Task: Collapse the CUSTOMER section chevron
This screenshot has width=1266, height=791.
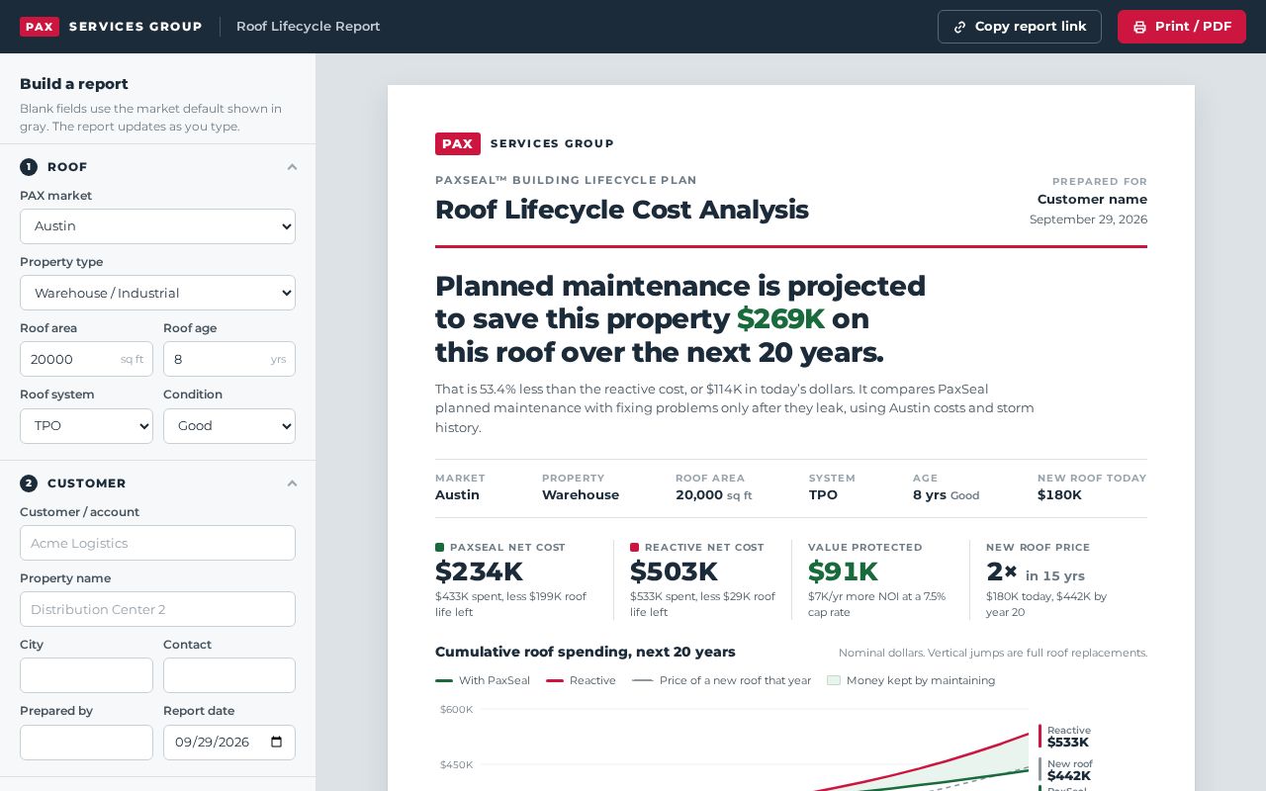Action: click(x=292, y=483)
